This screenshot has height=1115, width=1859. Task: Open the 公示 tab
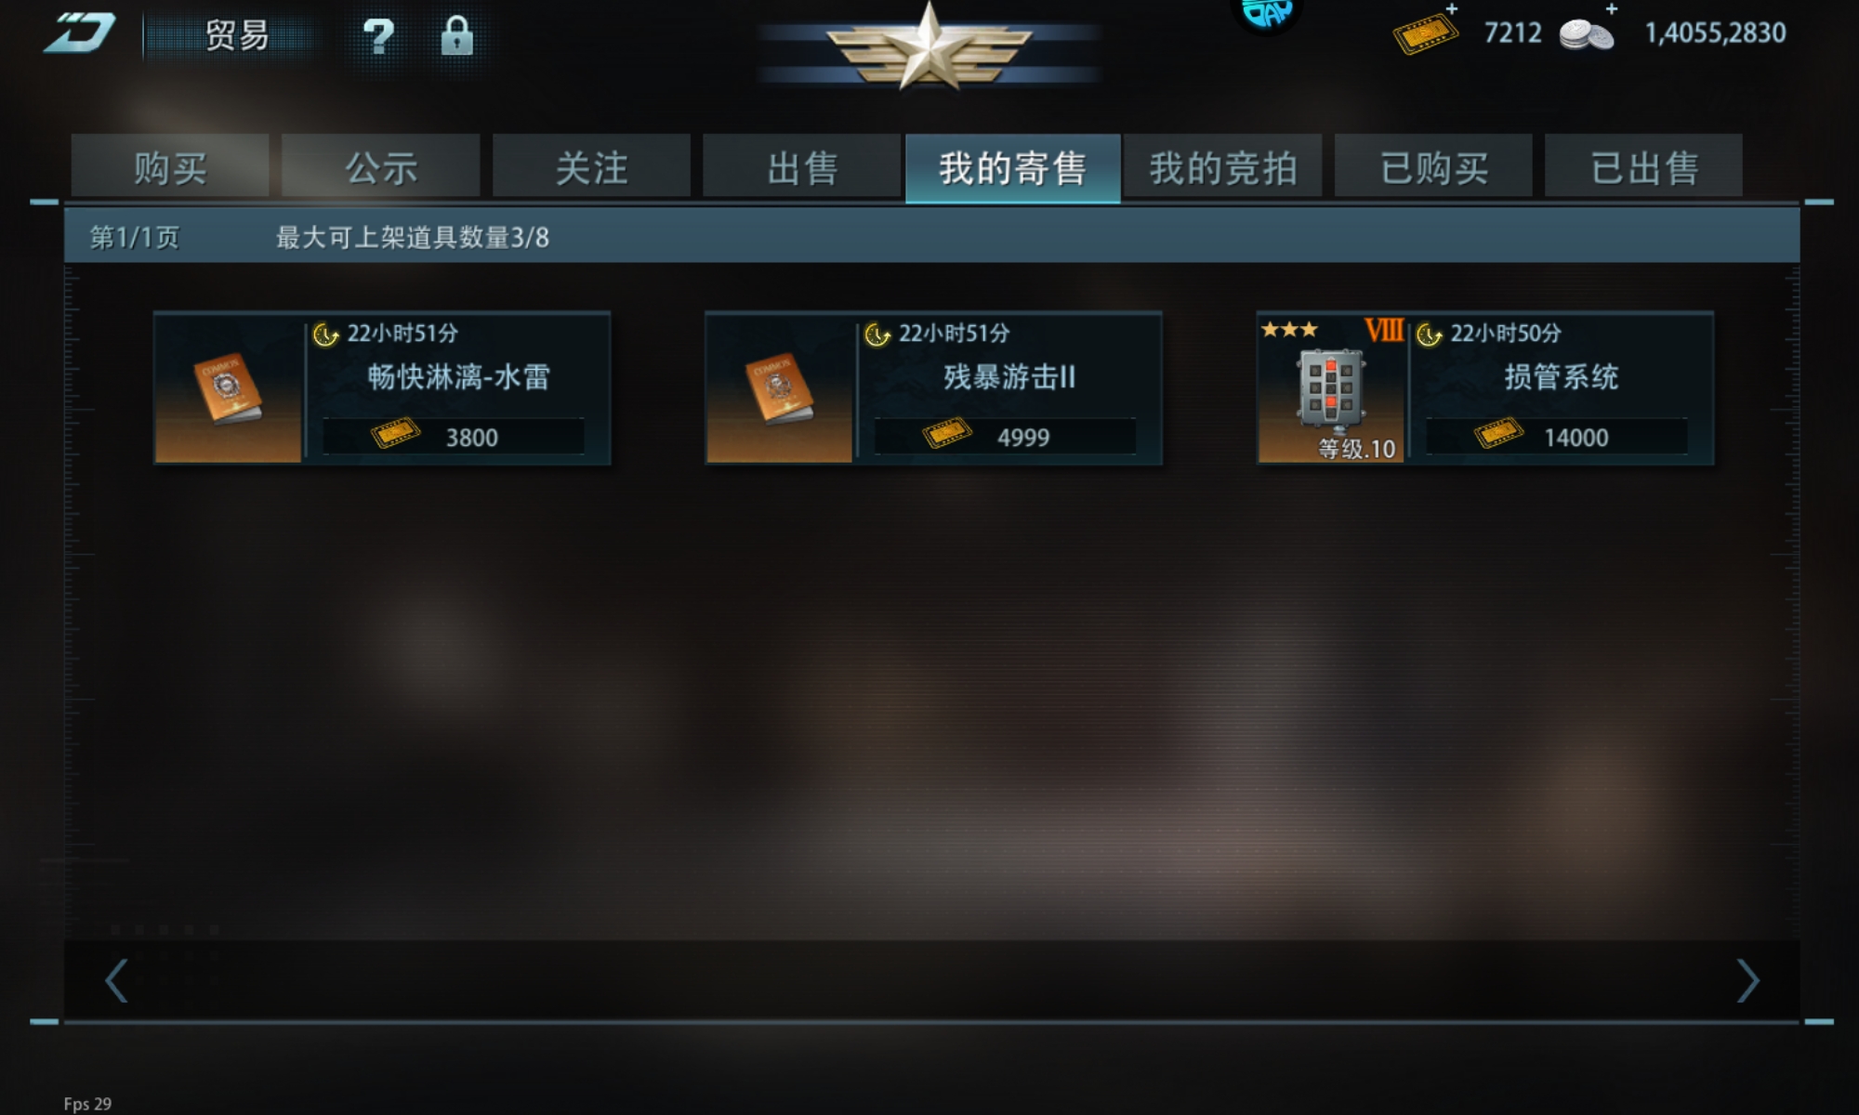tap(381, 166)
